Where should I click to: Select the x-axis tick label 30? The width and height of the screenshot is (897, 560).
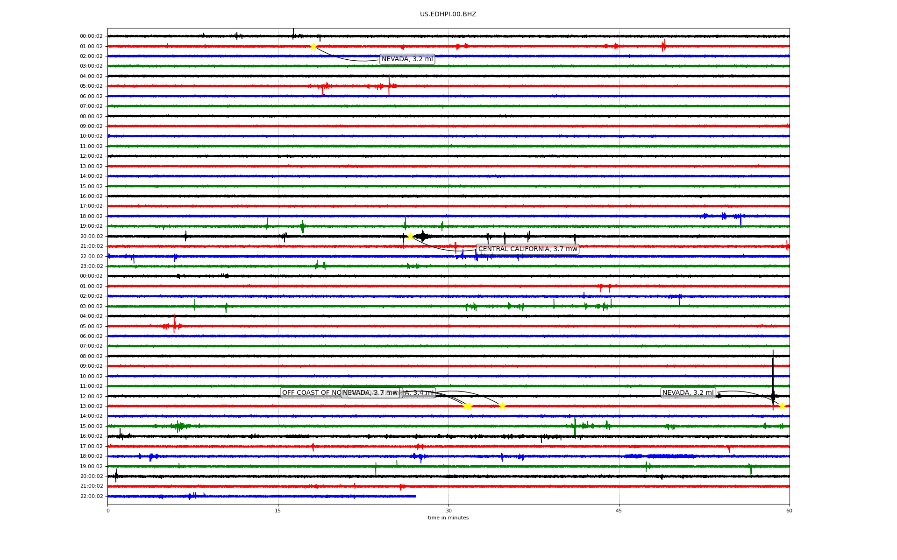(x=448, y=511)
